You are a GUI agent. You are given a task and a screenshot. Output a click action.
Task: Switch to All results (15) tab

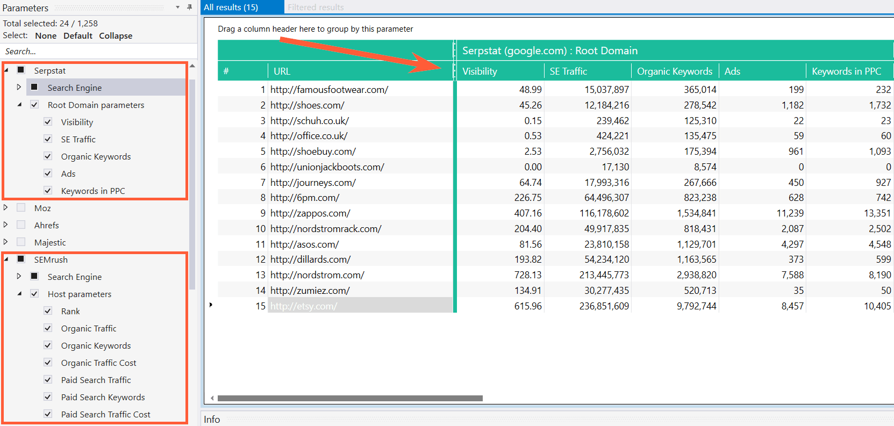coord(242,7)
